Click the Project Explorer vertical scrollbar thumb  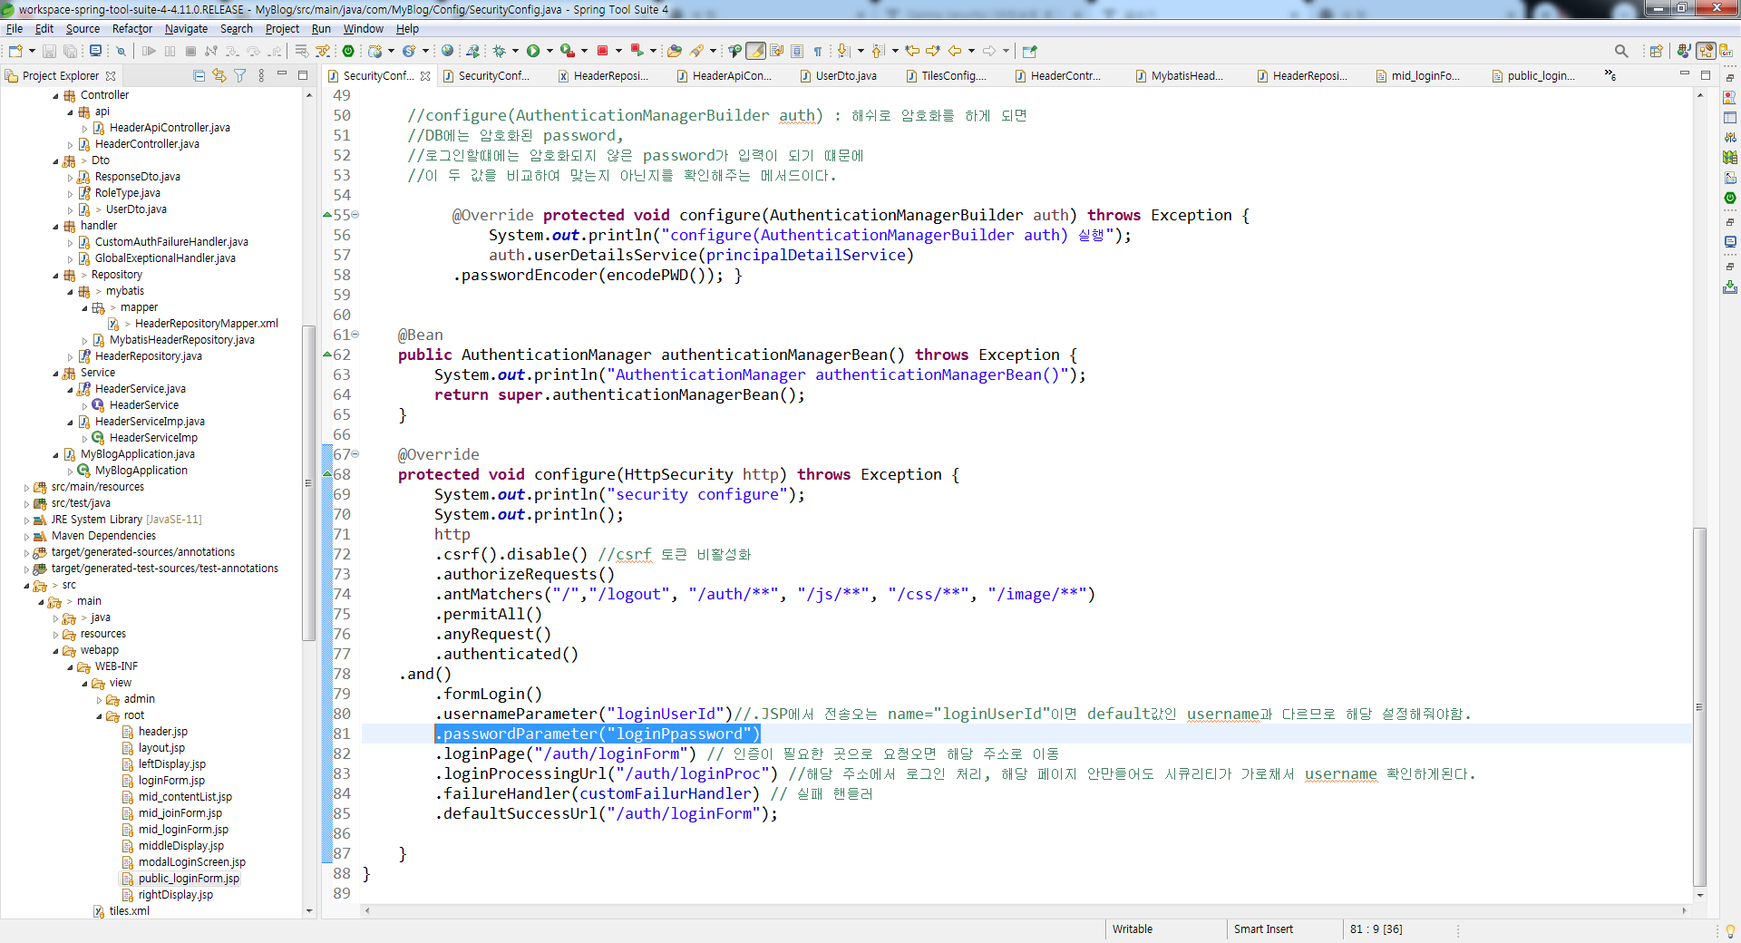tap(308, 482)
